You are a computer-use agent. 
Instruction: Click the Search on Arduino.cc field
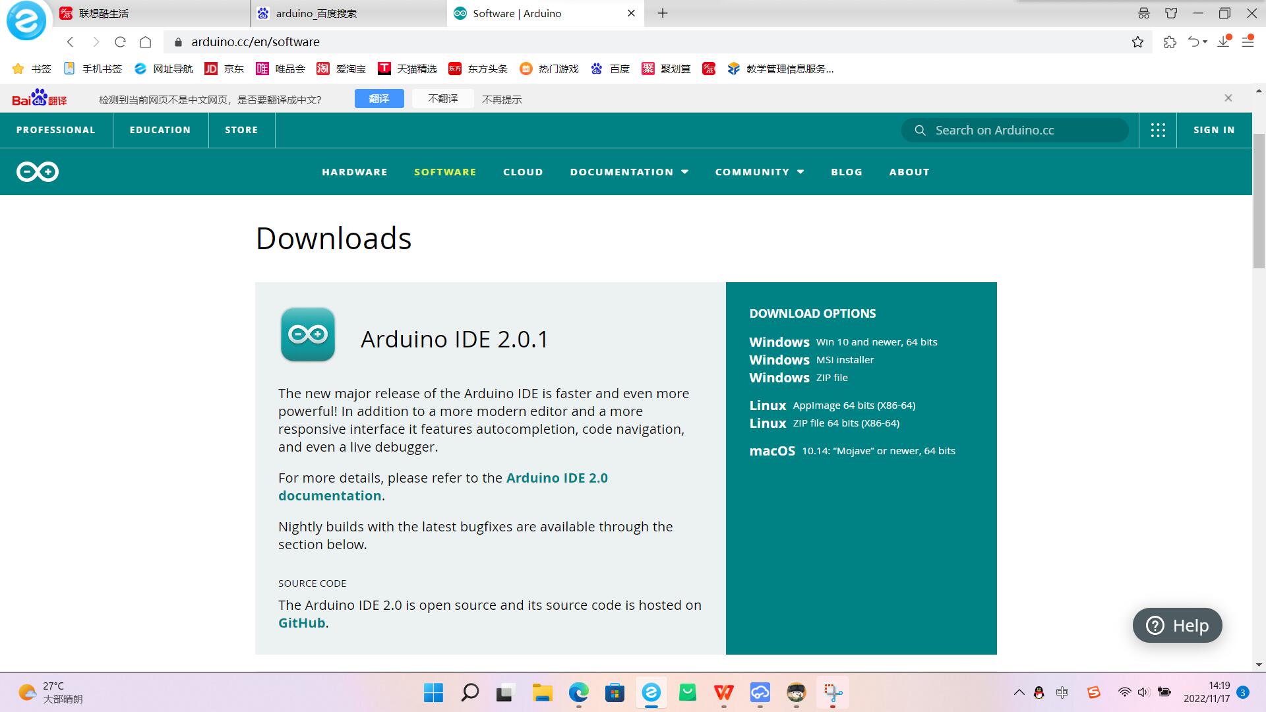1015,131
